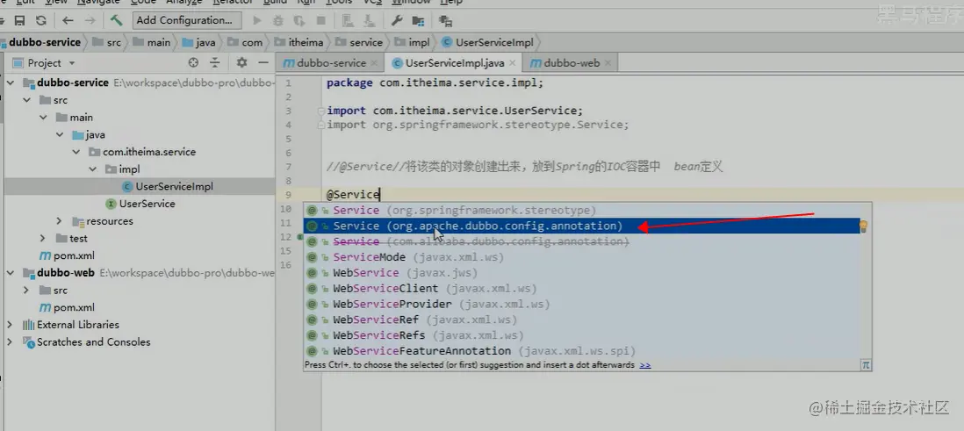Collapse the dubbo-service module node
Screen dimensions: 964x431
(11, 83)
